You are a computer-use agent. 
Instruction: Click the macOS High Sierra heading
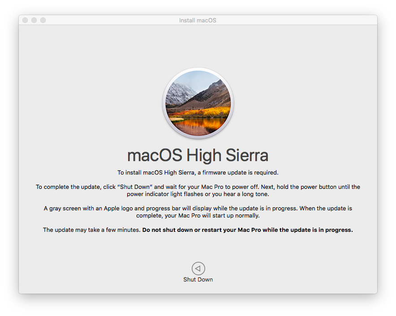198,155
